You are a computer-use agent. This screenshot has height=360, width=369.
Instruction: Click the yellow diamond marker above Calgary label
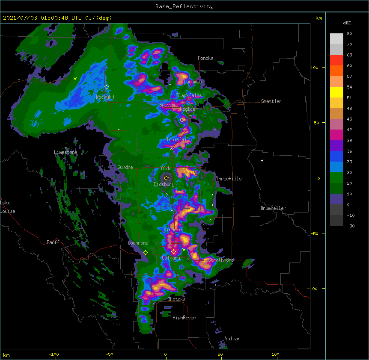(x=173, y=252)
